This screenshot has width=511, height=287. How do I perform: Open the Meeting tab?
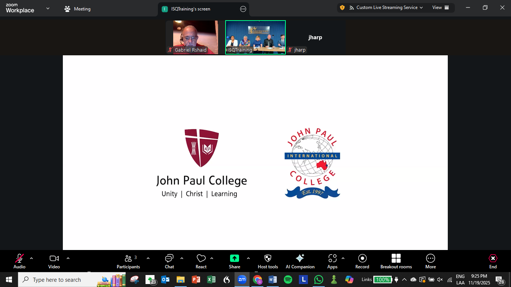pos(78,9)
